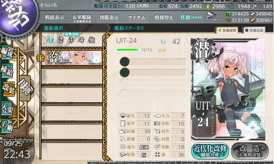Select the 補給 resupply icon
274x164 pixels.
click(x=7, y=70)
